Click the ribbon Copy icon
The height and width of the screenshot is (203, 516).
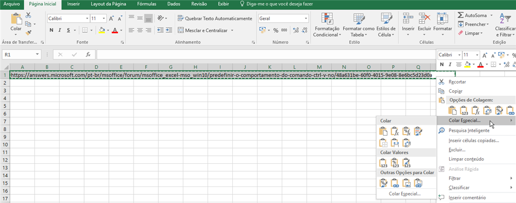pyautogui.click(x=28, y=24)
